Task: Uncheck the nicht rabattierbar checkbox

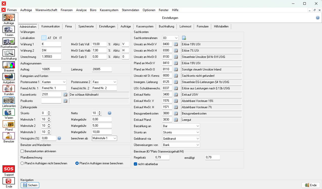Action: tap(136, 164)
